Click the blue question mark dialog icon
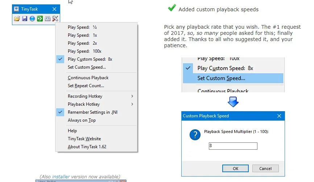The width and height of the screenshot is (314, 182). [x=195, y=135]
